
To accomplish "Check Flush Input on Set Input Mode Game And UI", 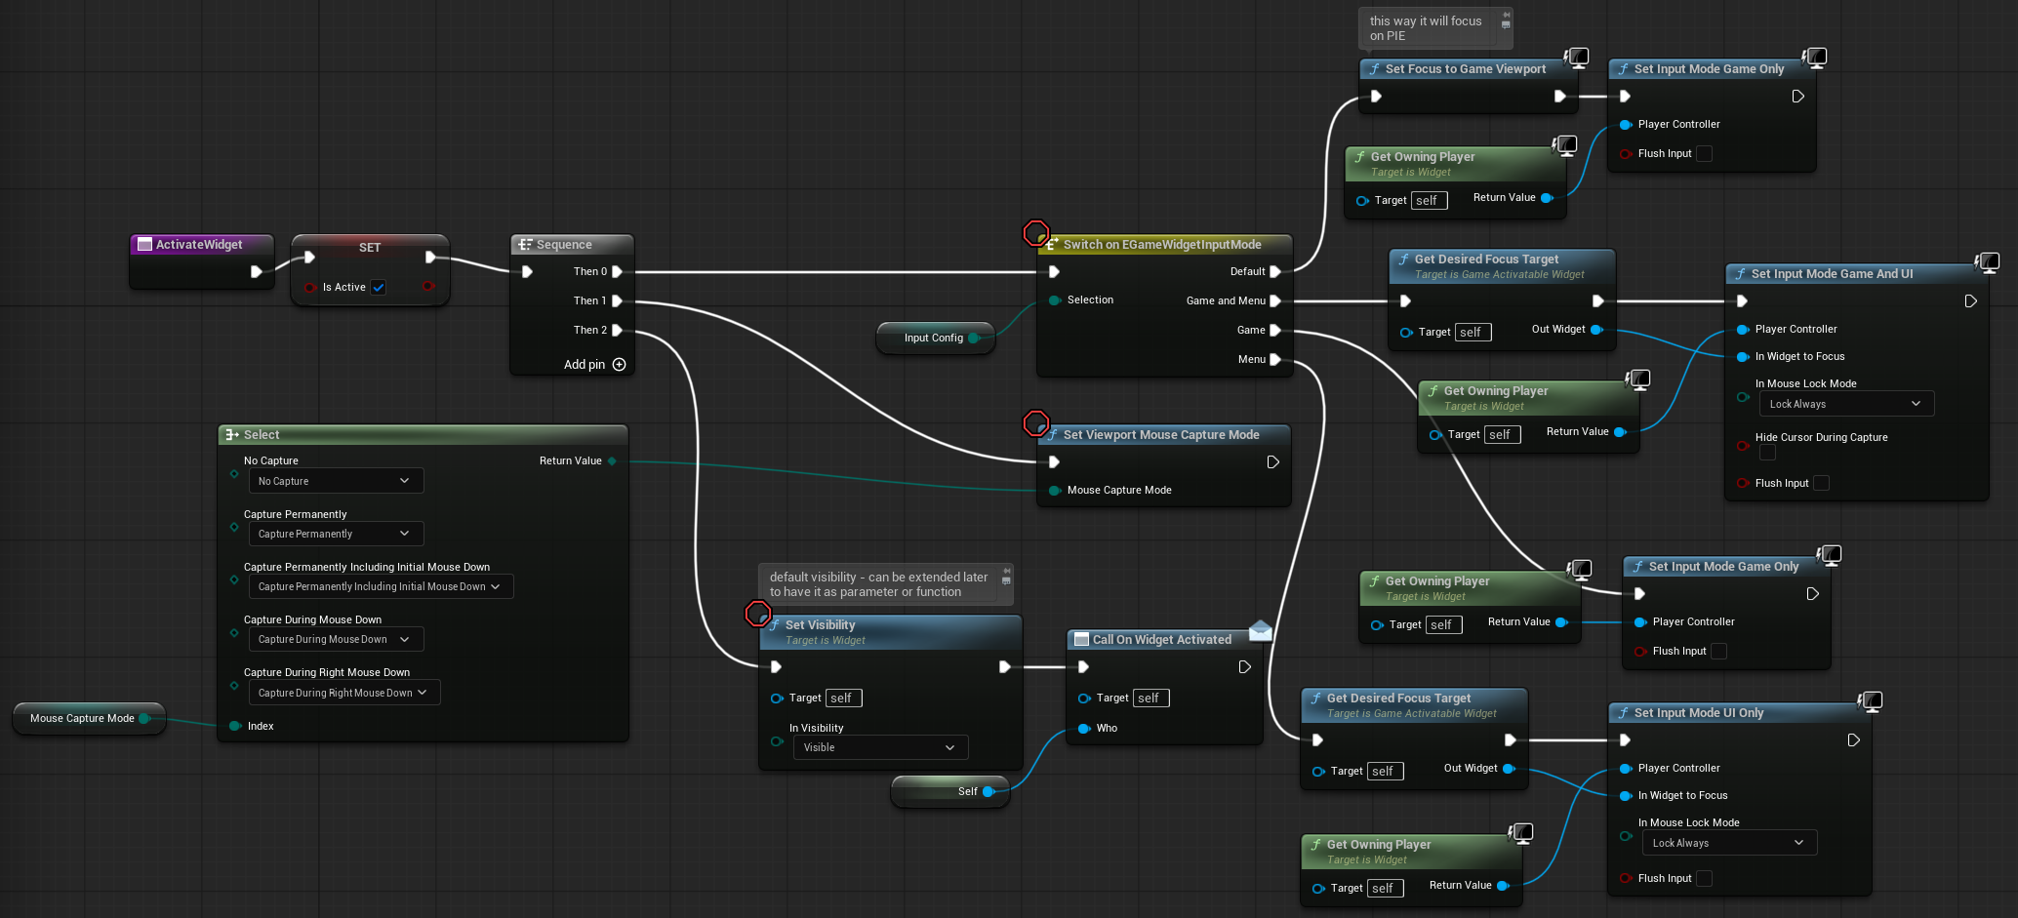I will 1821,484.
